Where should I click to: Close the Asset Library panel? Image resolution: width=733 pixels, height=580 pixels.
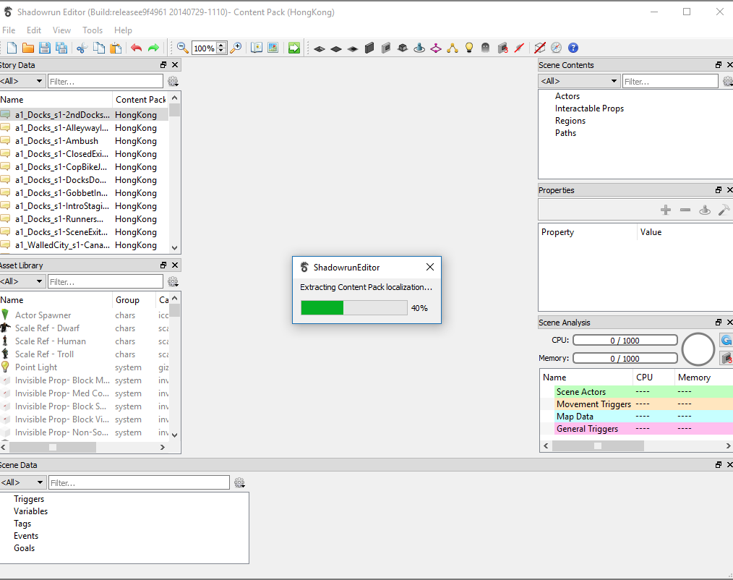[x=175, y=265]
